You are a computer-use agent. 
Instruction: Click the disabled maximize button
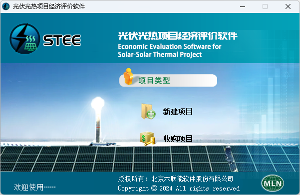[x=265, y=6]
